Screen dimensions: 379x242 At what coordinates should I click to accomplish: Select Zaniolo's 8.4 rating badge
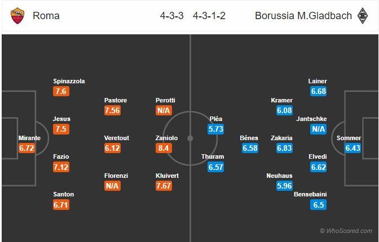coord(164,148)
